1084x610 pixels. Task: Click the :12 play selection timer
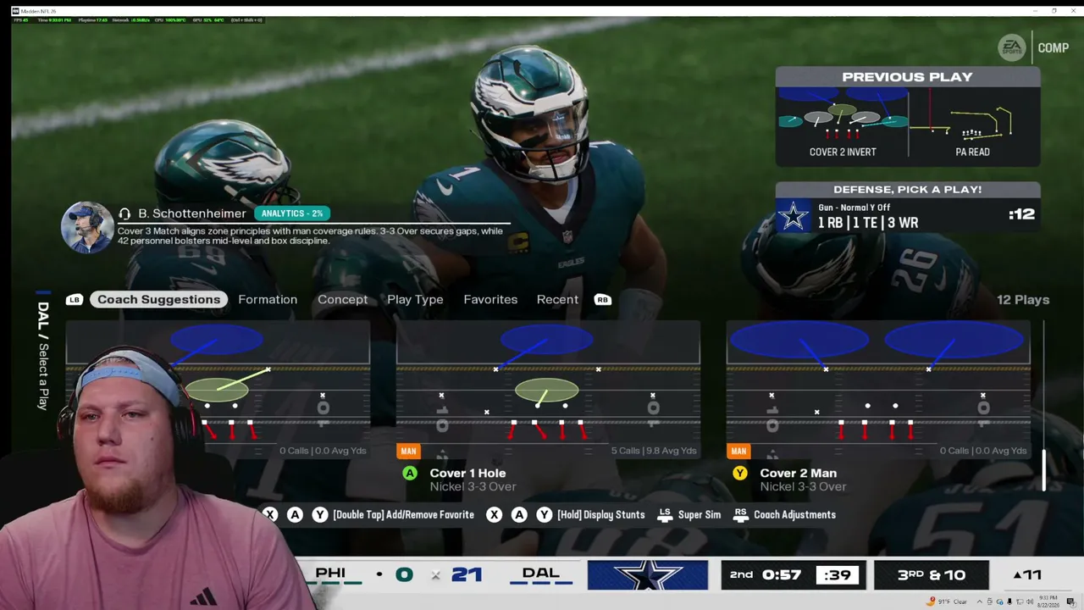tap(1022, 214)
